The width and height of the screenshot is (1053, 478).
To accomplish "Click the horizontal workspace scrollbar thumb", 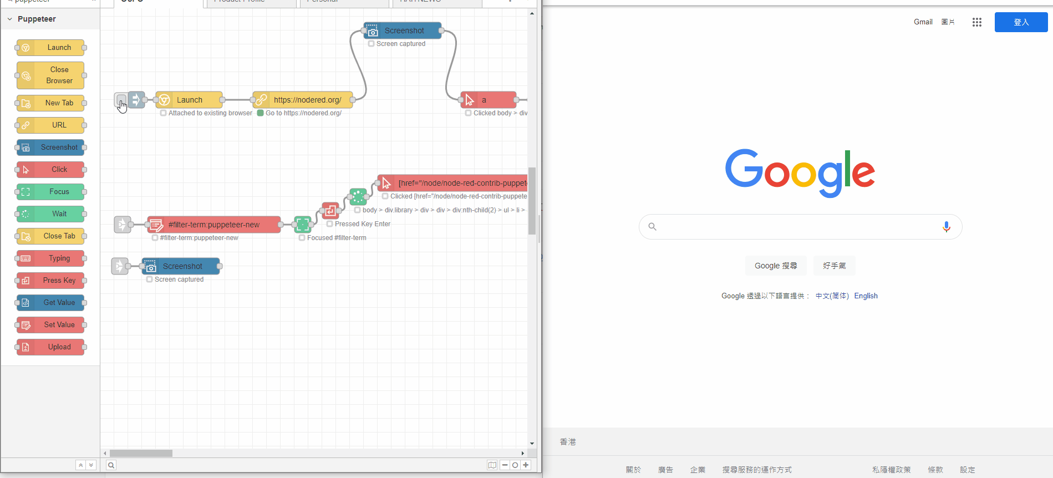I will [141, 453].
